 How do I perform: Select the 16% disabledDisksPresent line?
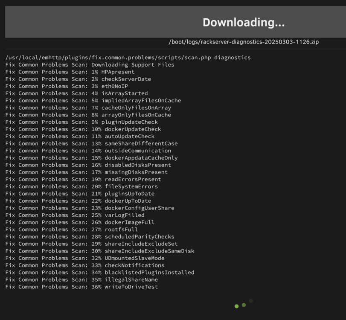(x=88, y=165)
